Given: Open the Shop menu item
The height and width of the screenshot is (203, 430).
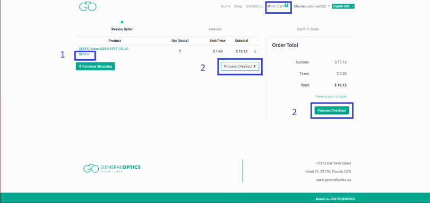Looking at the screenshot, I should click(x=238, y=6).
